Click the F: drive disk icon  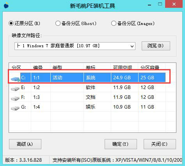point(15,98)
